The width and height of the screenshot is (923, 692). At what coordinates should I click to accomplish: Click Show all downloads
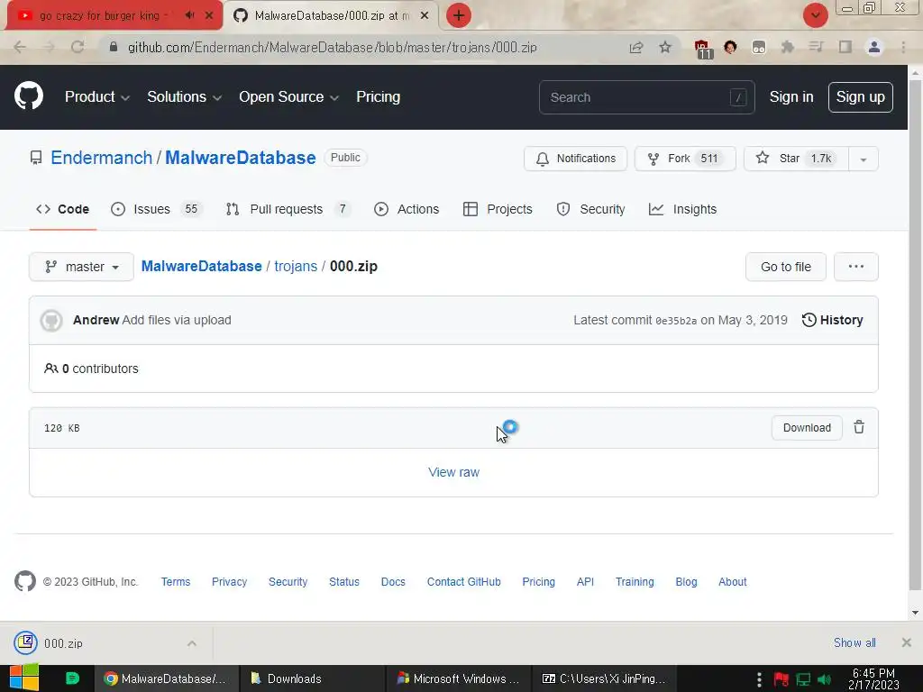pyautogui.click(x=854, y=642)
